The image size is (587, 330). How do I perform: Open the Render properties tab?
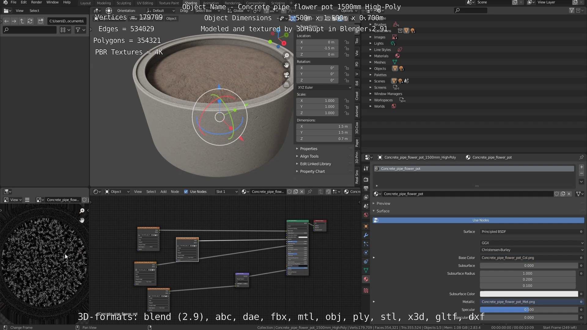(366, 179)
